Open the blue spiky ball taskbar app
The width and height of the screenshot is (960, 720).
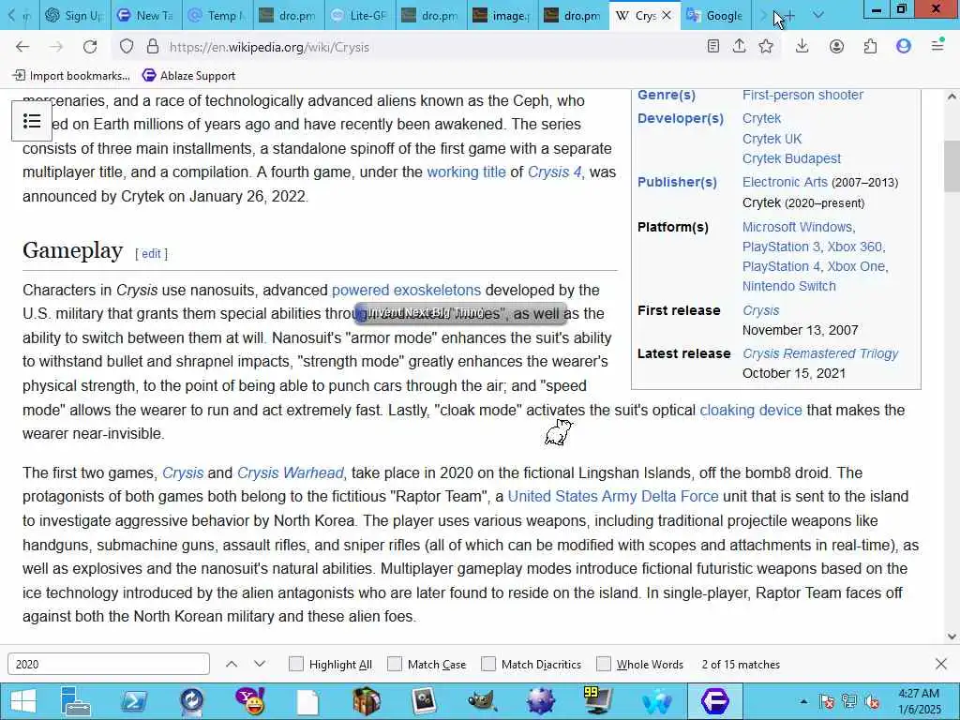tap(541, 701)
